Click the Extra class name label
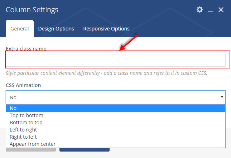Viewport: 231px width, 158px height. (x=26, y=48)
